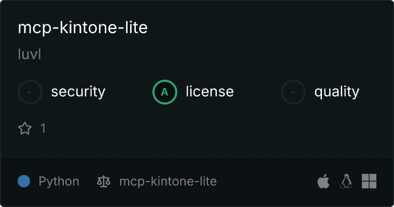Click the dash inside the quality circle
394x207 pixels.
pyautogui.click(x=293, y=92)
